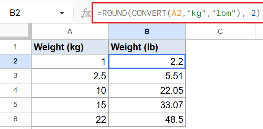Select empty cell C4
263x129 pixels.
pos(220,90)
